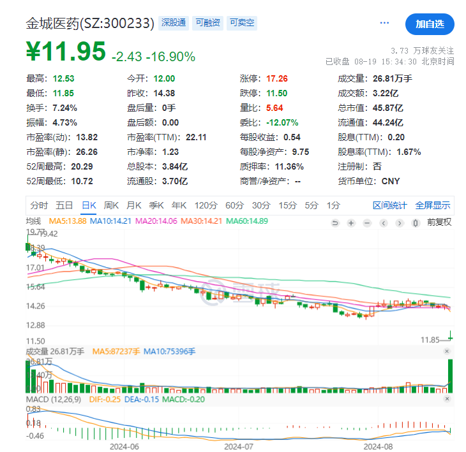Click the 可融资 tag
The image size is (466, 452).
[x=207, y=23]
